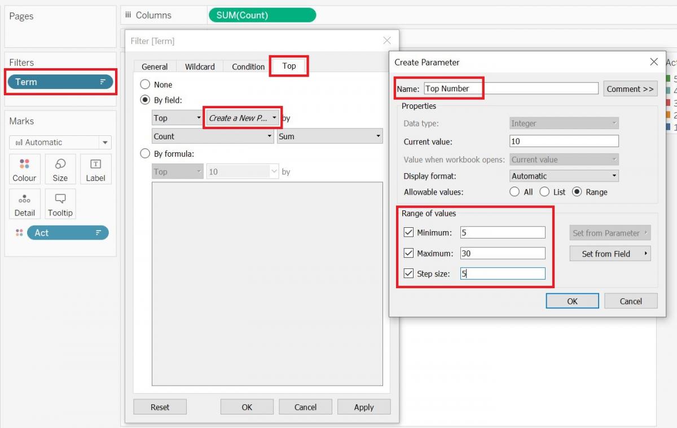Select Range allowable values option

pyautogui.click(x=577, y=192)
